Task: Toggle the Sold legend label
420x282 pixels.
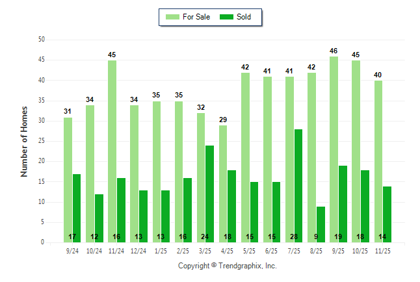Action: [x=244, y=17]
